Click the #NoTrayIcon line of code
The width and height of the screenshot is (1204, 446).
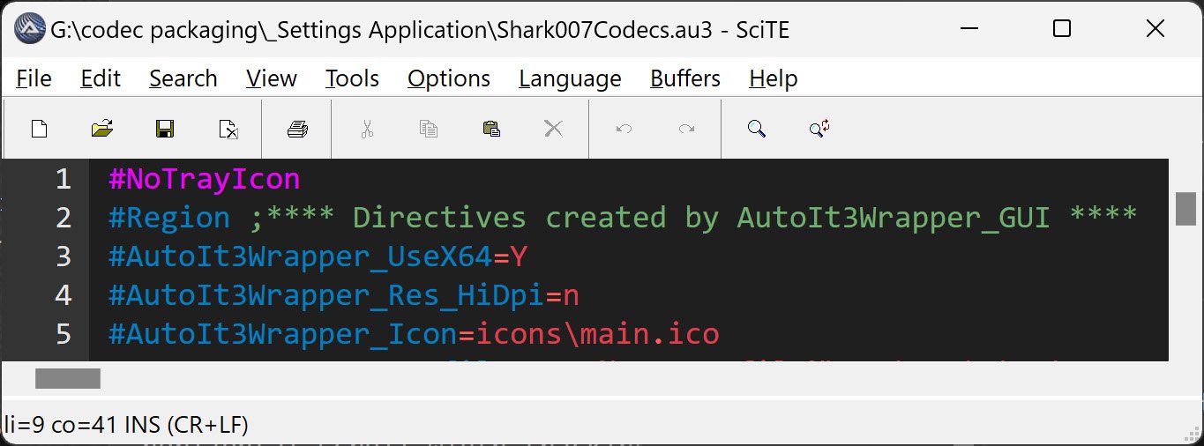pyautogui.click(x=205, y=179)
